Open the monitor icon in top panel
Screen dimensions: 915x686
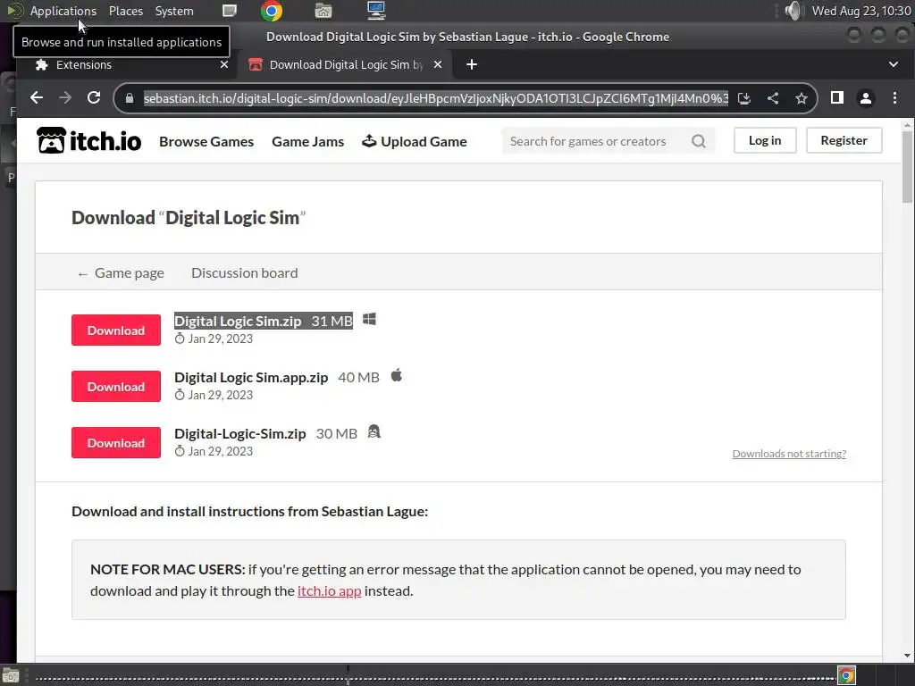click(x=376, y=11)
